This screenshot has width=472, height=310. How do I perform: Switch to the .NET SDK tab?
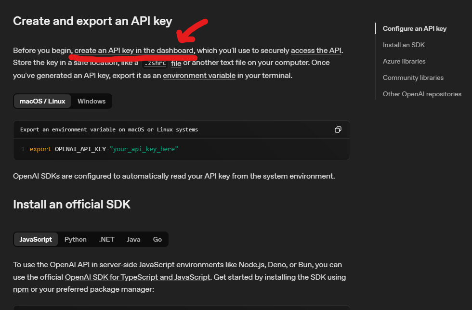[x=106, y=239]
